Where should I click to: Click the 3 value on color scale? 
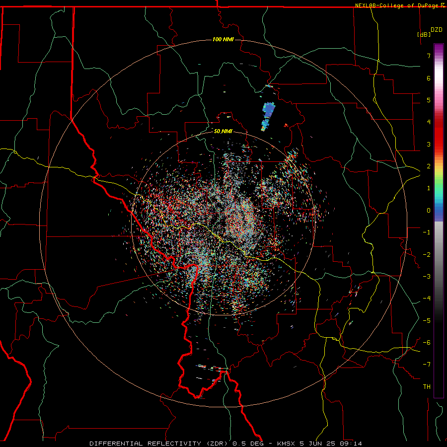pyautogui.click(x=429, y=144)
